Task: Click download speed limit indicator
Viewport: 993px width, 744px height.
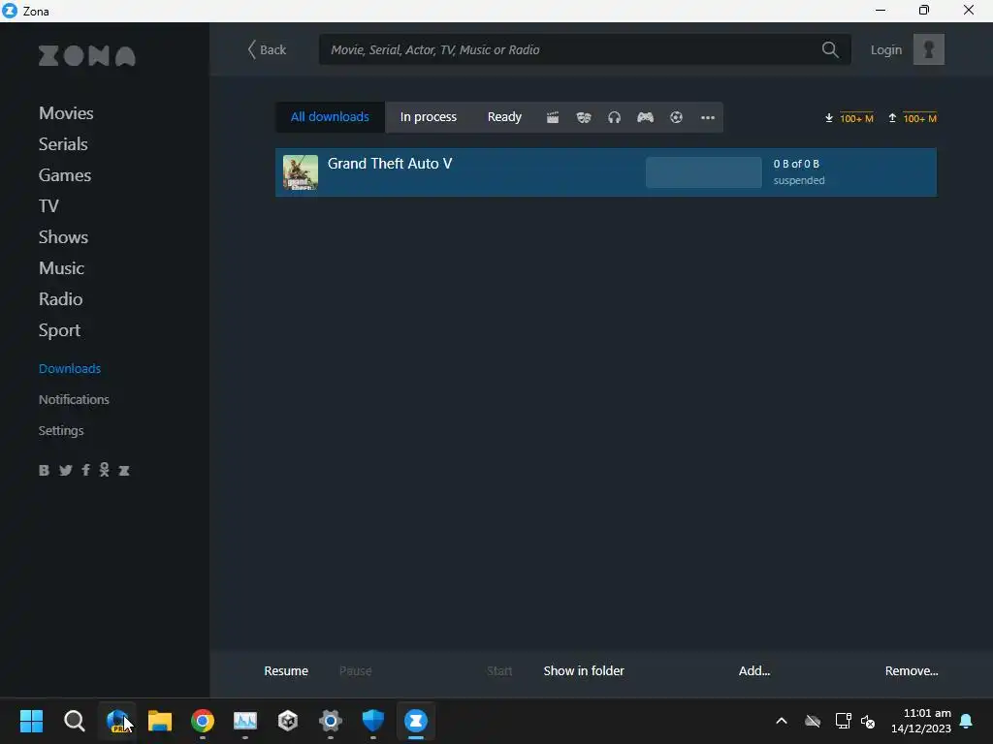Action: (x=849, y=118)
